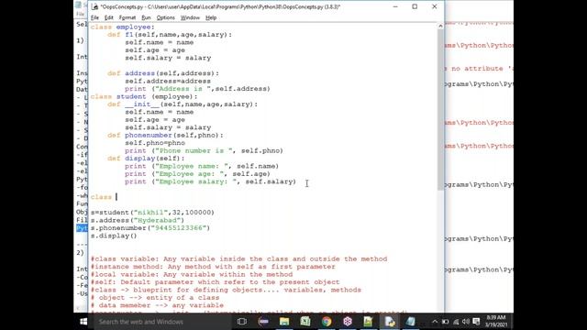Show hidden system tray icons

coord(434,322)
